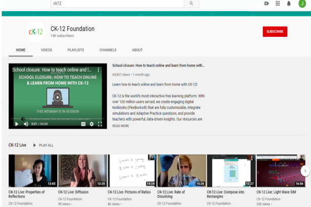Click the Play All text link

point(46,145)
